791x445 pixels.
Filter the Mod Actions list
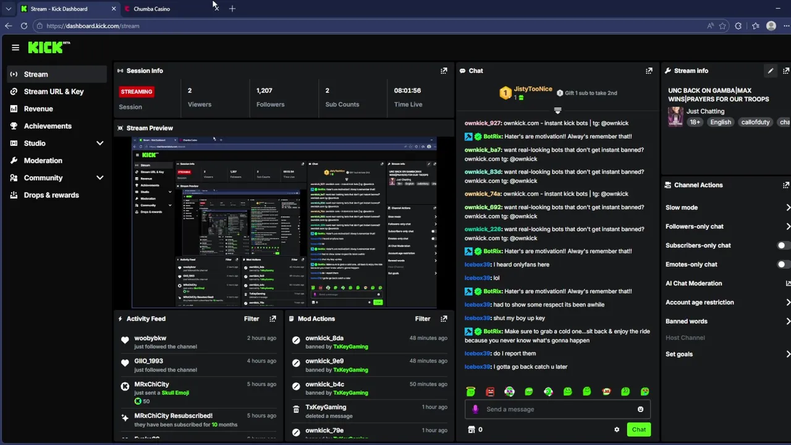(x=423, y=319)
